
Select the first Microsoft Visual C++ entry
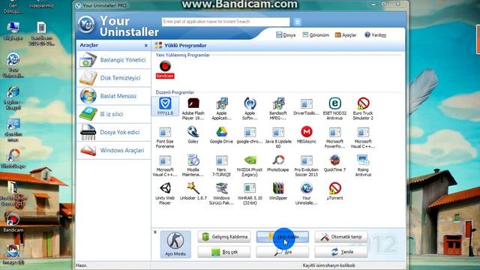(x=363, y=137)
